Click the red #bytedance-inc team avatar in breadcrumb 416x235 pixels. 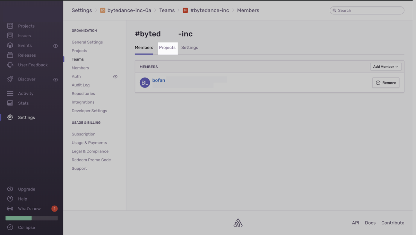pos(185,10)
